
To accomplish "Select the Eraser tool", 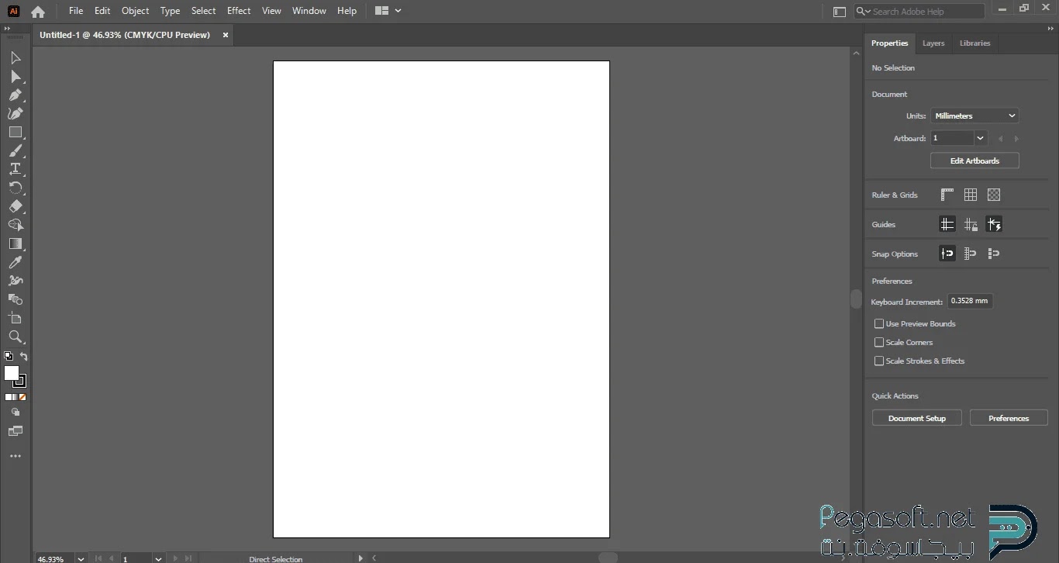I will (x=16, y=206).
